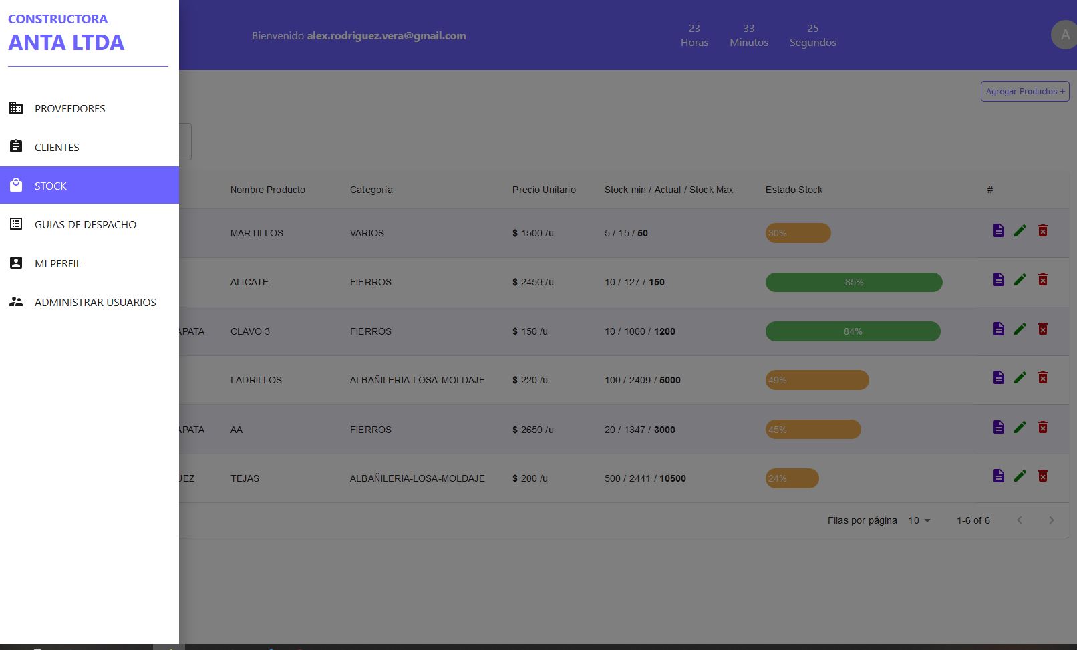
Task: Edit TEJAS with the pencil icon
Action: 1020,476
